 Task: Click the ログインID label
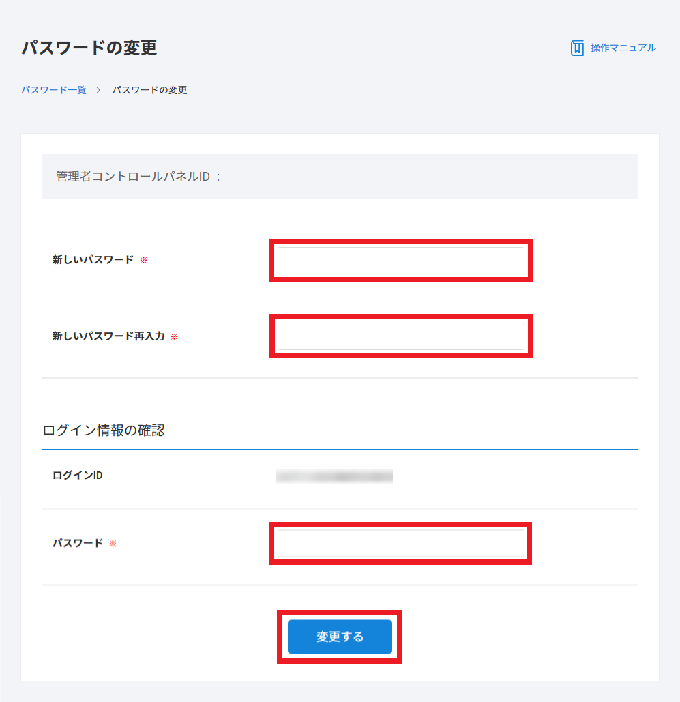click(78, 476)
